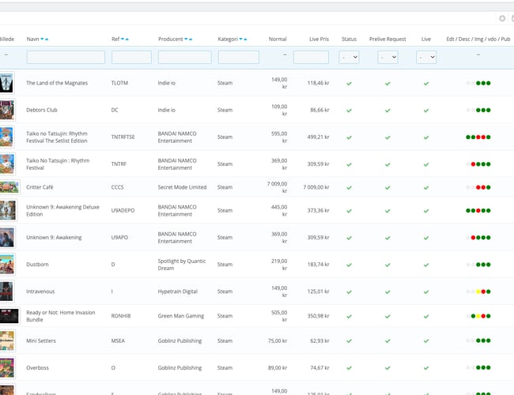514x395 pixels.
Task: Click Prelive Request checkmark for Critter Café
Action: [x=387, y=187]
